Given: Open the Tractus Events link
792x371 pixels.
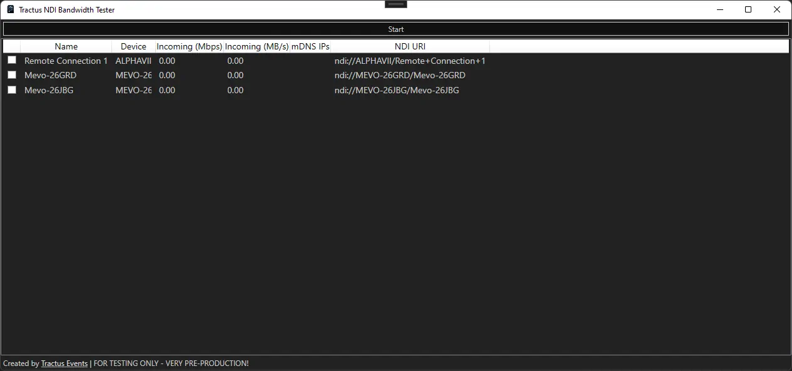Looking at the screenshot, I should click(x=64, y=363).
